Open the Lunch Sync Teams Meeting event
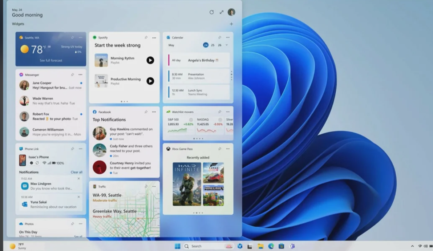This screenshot has width=433, height=251. 199,92
